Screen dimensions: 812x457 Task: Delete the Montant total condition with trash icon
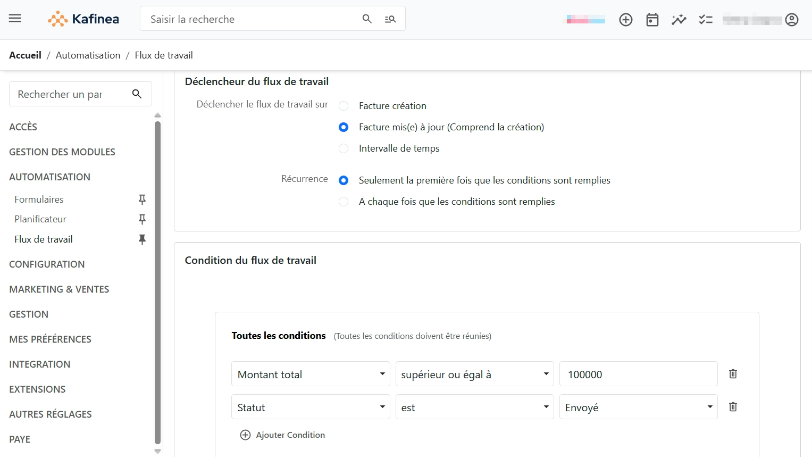(732, 373)
